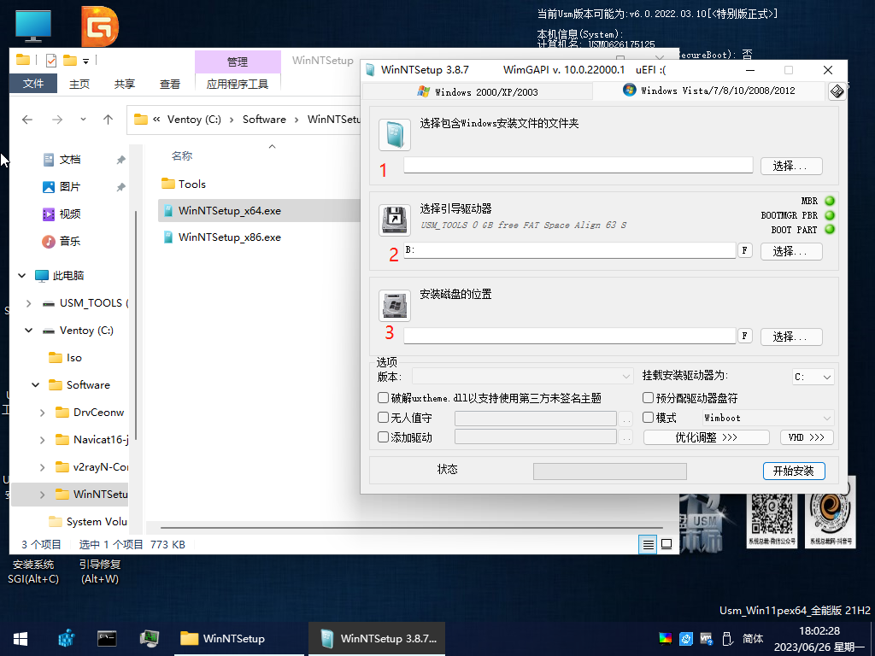The height and width of the screenshot is (656, 875).
Task: Click the boot drive floppy disk icon
Action: point(395,220)
